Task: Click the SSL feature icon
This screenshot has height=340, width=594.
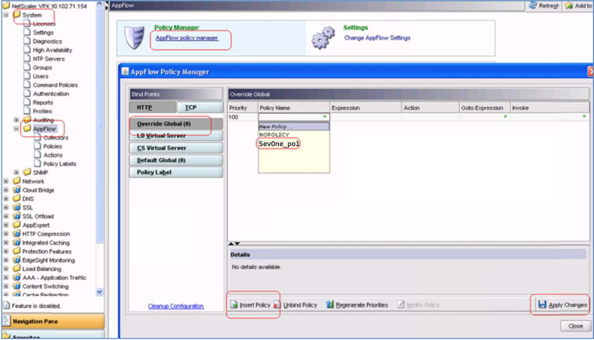Action: pyautogui.click(x=16, y=207)
